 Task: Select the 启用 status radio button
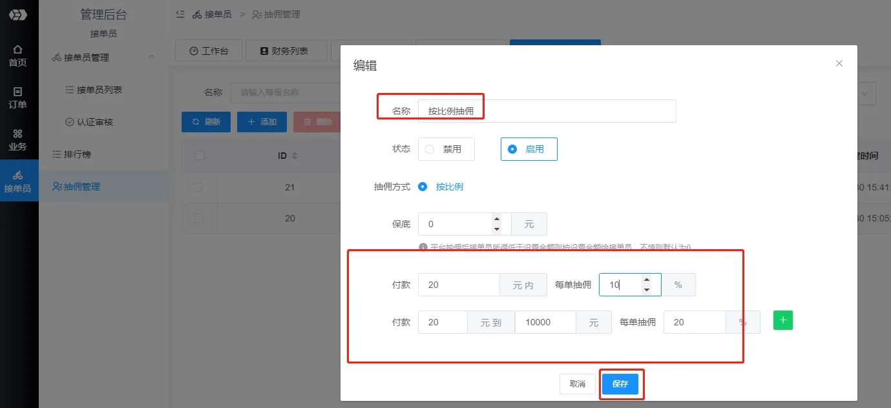(x=512, y=149)
